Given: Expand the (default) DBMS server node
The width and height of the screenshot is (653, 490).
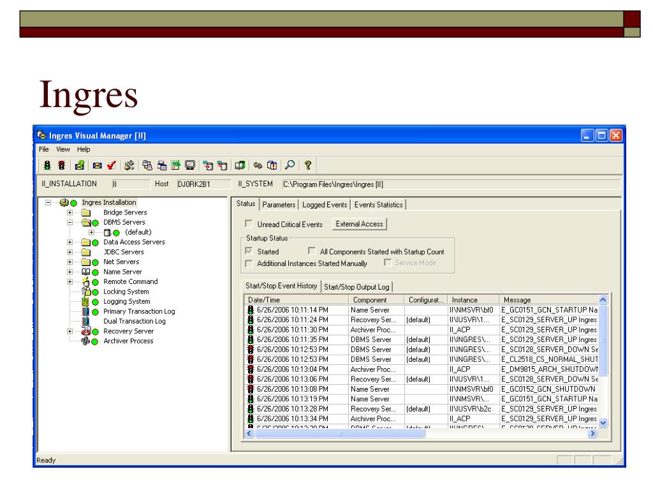Looking at the screenshot, I should (x=92, y=232).
